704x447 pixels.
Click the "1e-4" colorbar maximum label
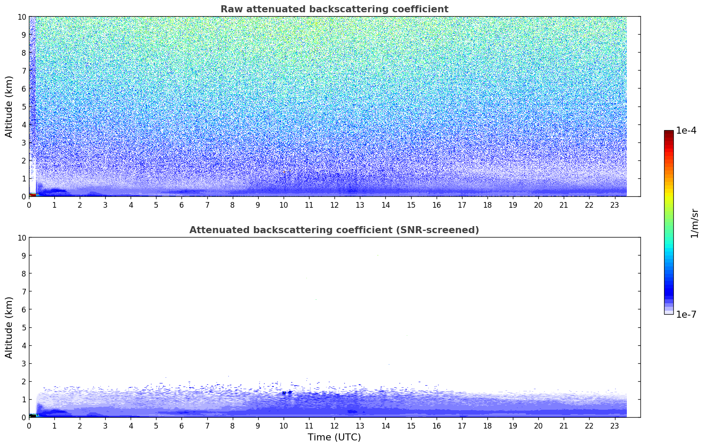[686, 131]
